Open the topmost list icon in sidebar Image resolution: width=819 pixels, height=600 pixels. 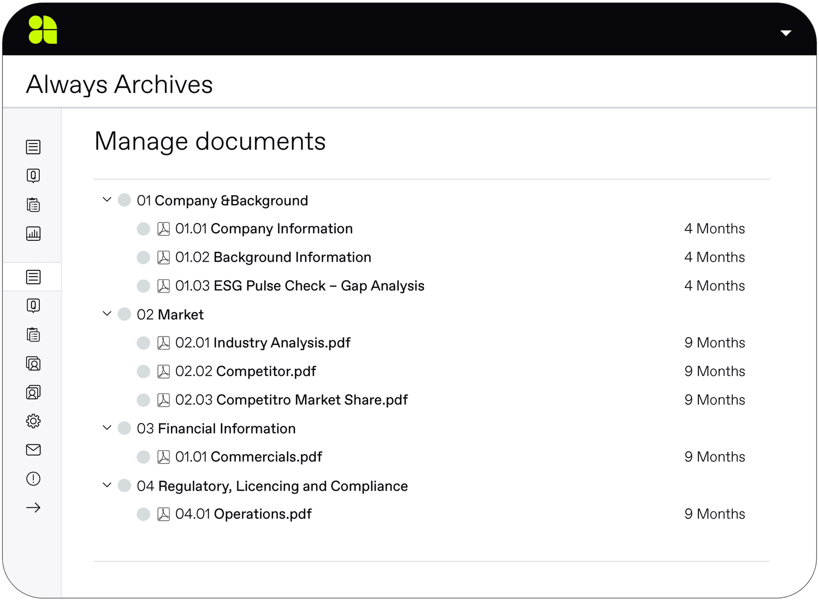pyautogui.click(x=33, y=147)
